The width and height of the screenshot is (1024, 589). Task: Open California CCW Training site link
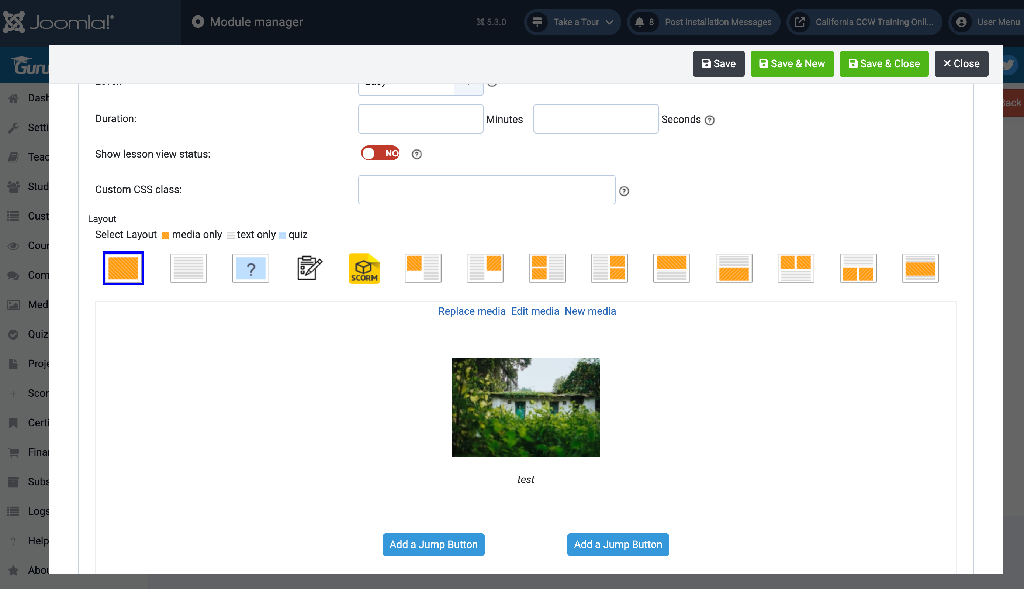click(864, 22)
